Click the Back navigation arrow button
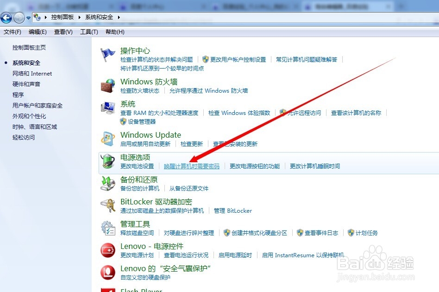Viewport: 439px width, 292px height. 6,18
